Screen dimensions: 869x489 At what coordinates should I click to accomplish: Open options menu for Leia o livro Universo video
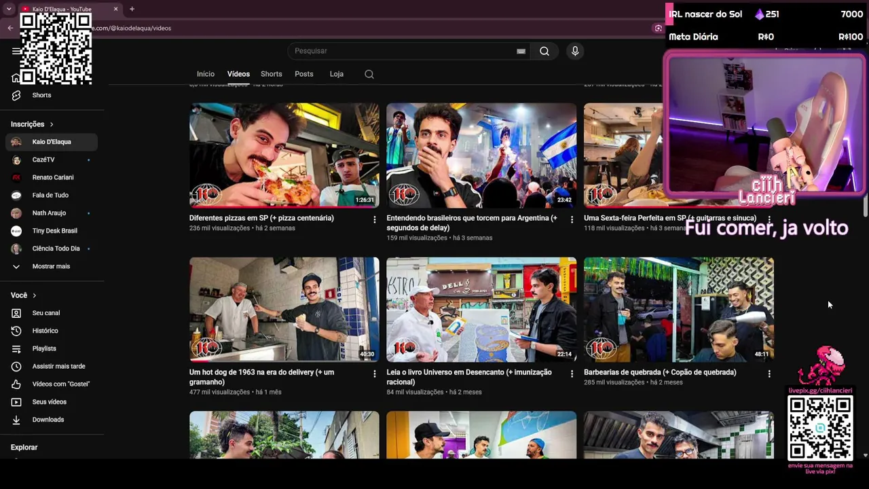[572, 374]
